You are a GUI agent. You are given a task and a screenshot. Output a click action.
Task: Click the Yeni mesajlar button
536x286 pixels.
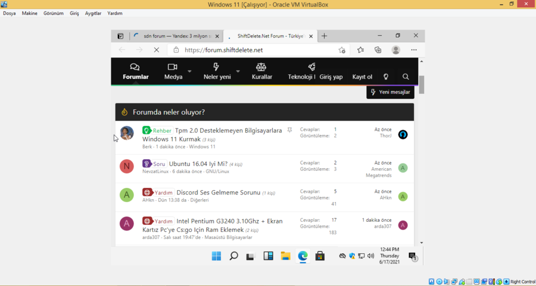coord(390,92)
